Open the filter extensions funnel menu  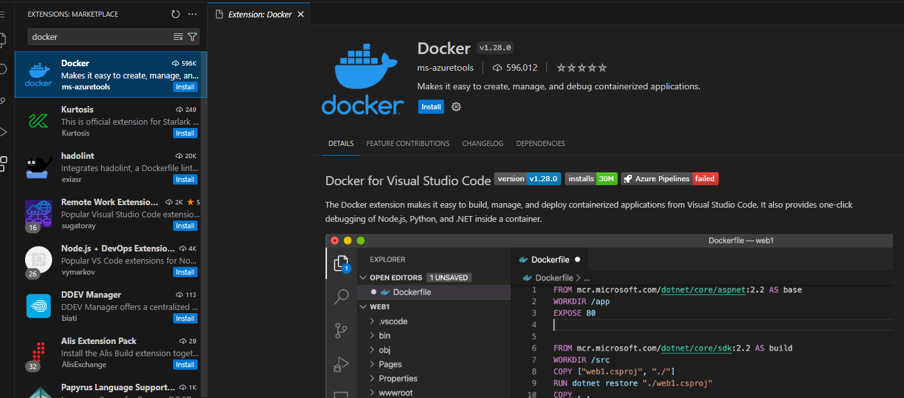click(x=192, y=37)
